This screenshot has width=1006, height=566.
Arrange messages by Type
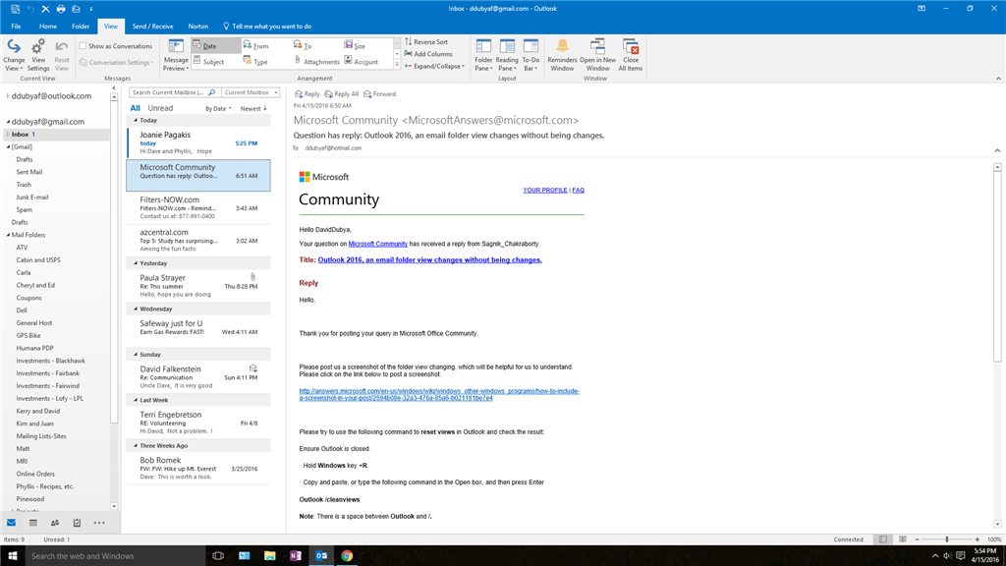(256, 62)
